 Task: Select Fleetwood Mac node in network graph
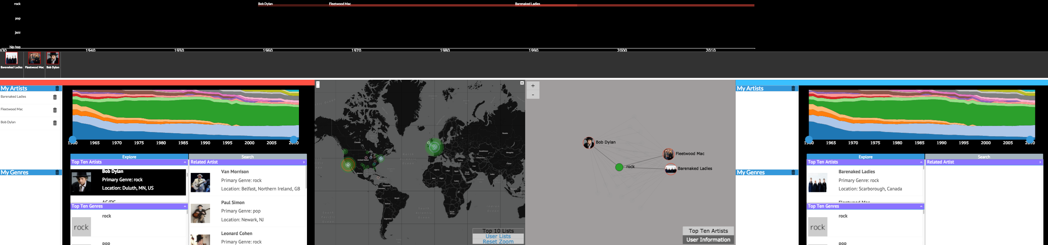(668, 154)
